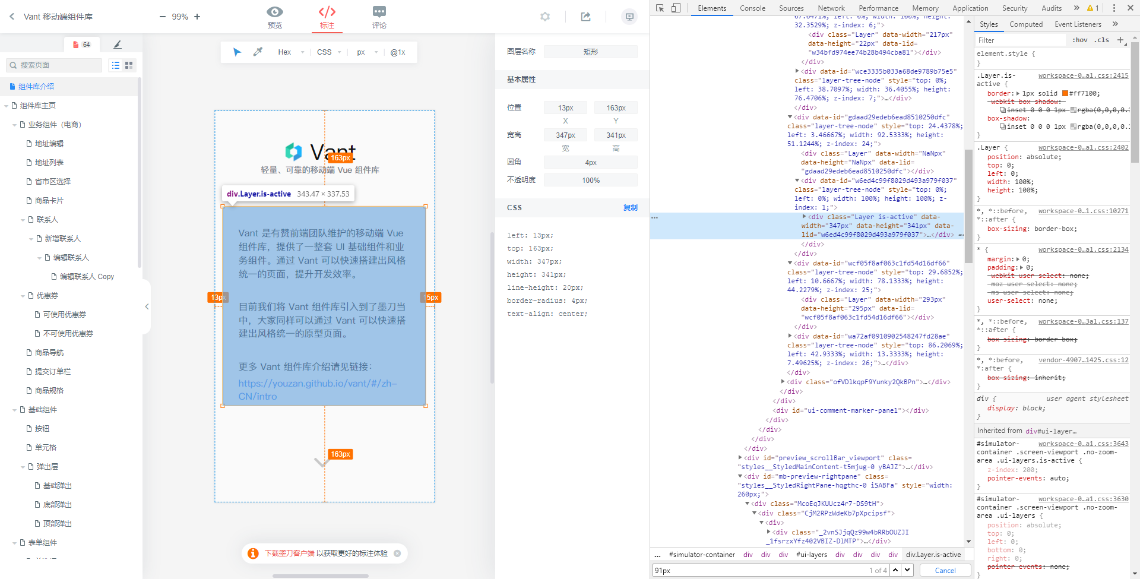Go back using the left arrow

[12, 17]
